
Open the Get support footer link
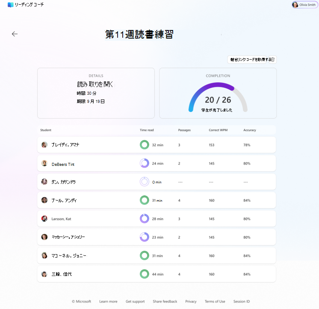(x=135, y=301)
